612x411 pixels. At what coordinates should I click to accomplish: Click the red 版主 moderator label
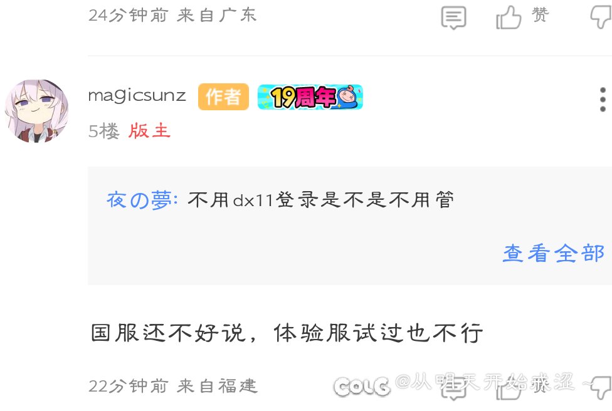click(149, 131)
